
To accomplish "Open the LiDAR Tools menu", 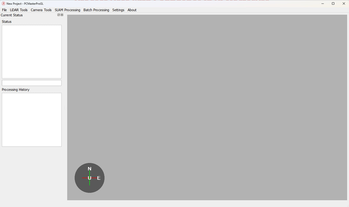I will [19, 10].
